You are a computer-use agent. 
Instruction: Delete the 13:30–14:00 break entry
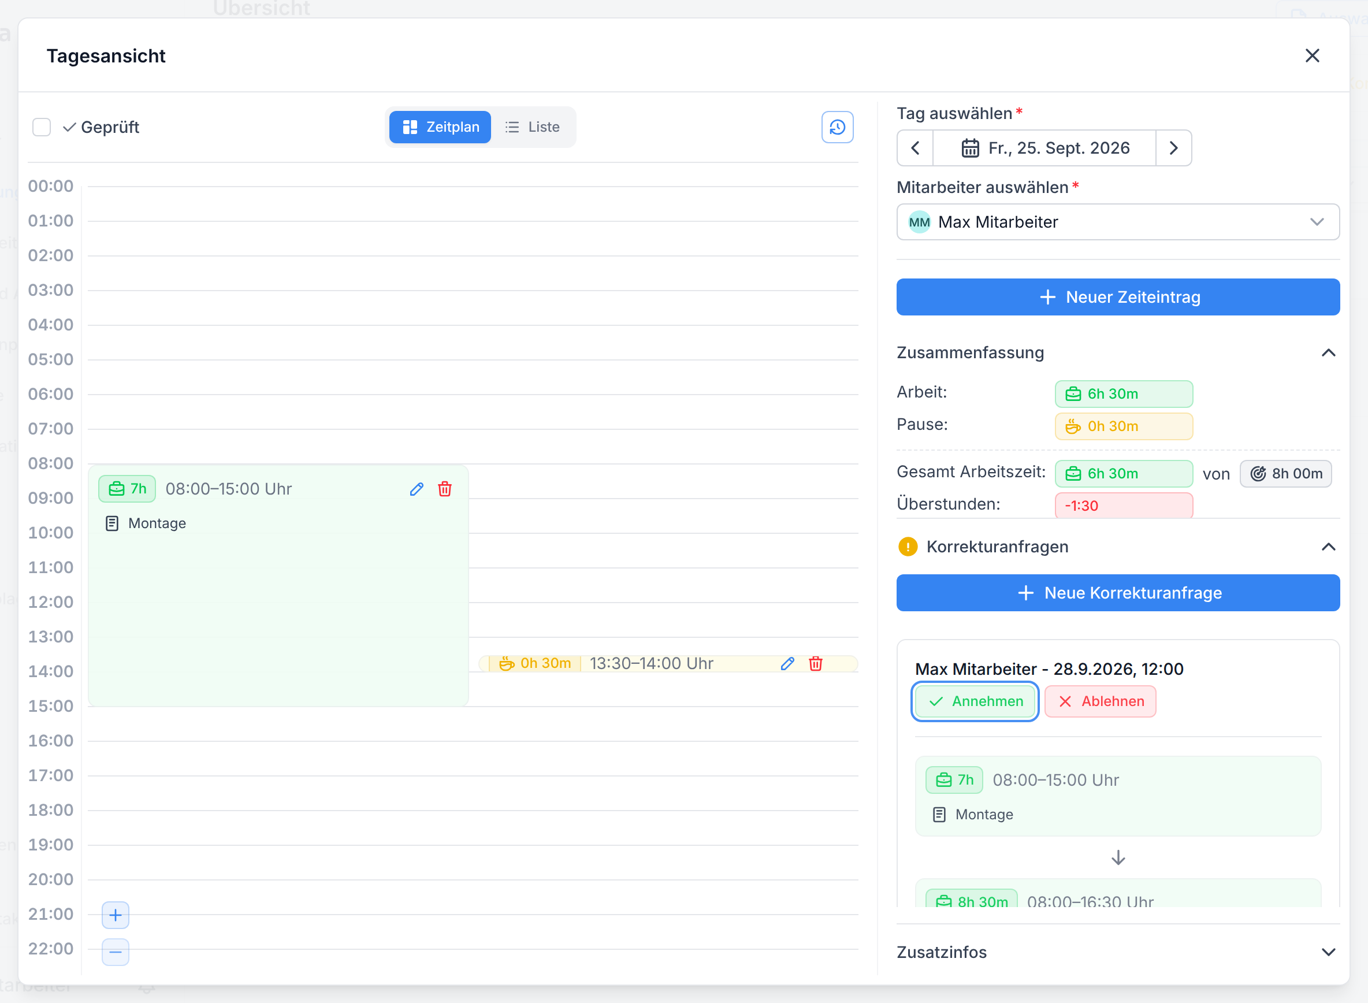click(x=816, y=664)
